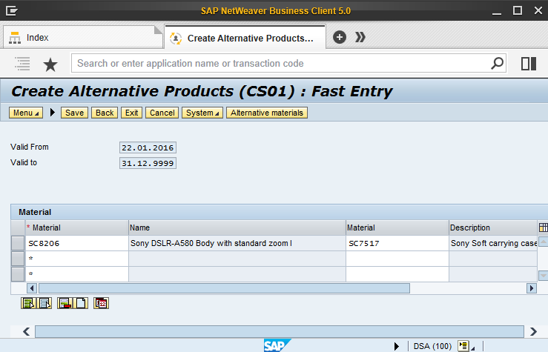Click the Cancel button
This screenshot has width=548, height=352.
[162, 113]
